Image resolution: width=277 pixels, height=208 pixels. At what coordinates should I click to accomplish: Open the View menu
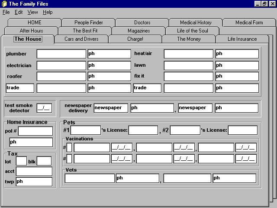[33, 12]
